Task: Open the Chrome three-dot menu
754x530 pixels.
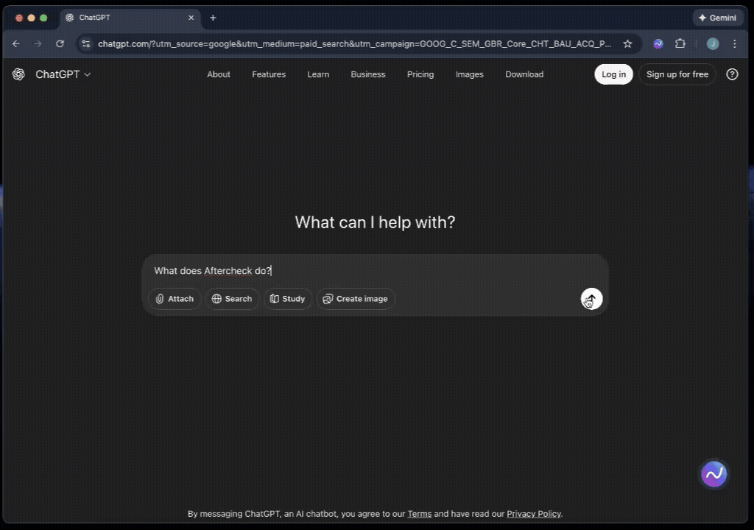Action: [734, 43]
